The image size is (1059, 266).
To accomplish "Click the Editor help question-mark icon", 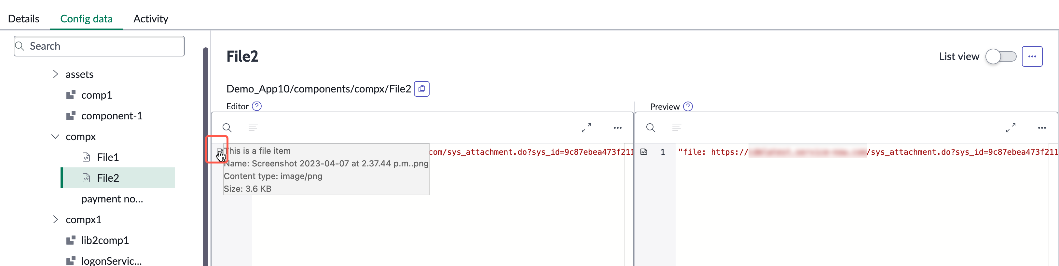I will coord(256,107).
